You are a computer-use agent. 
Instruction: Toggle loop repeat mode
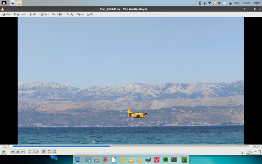click(49, 152)
